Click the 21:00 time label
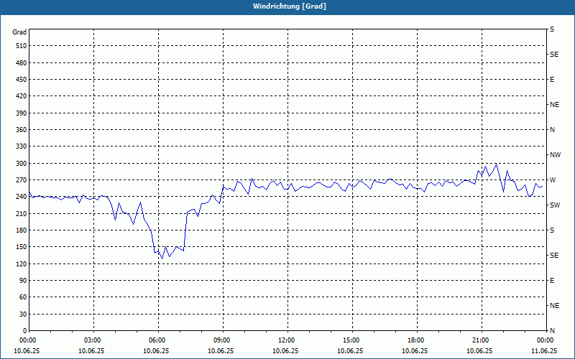The width and height of the screenshot is (575, 359). point(482,340)
